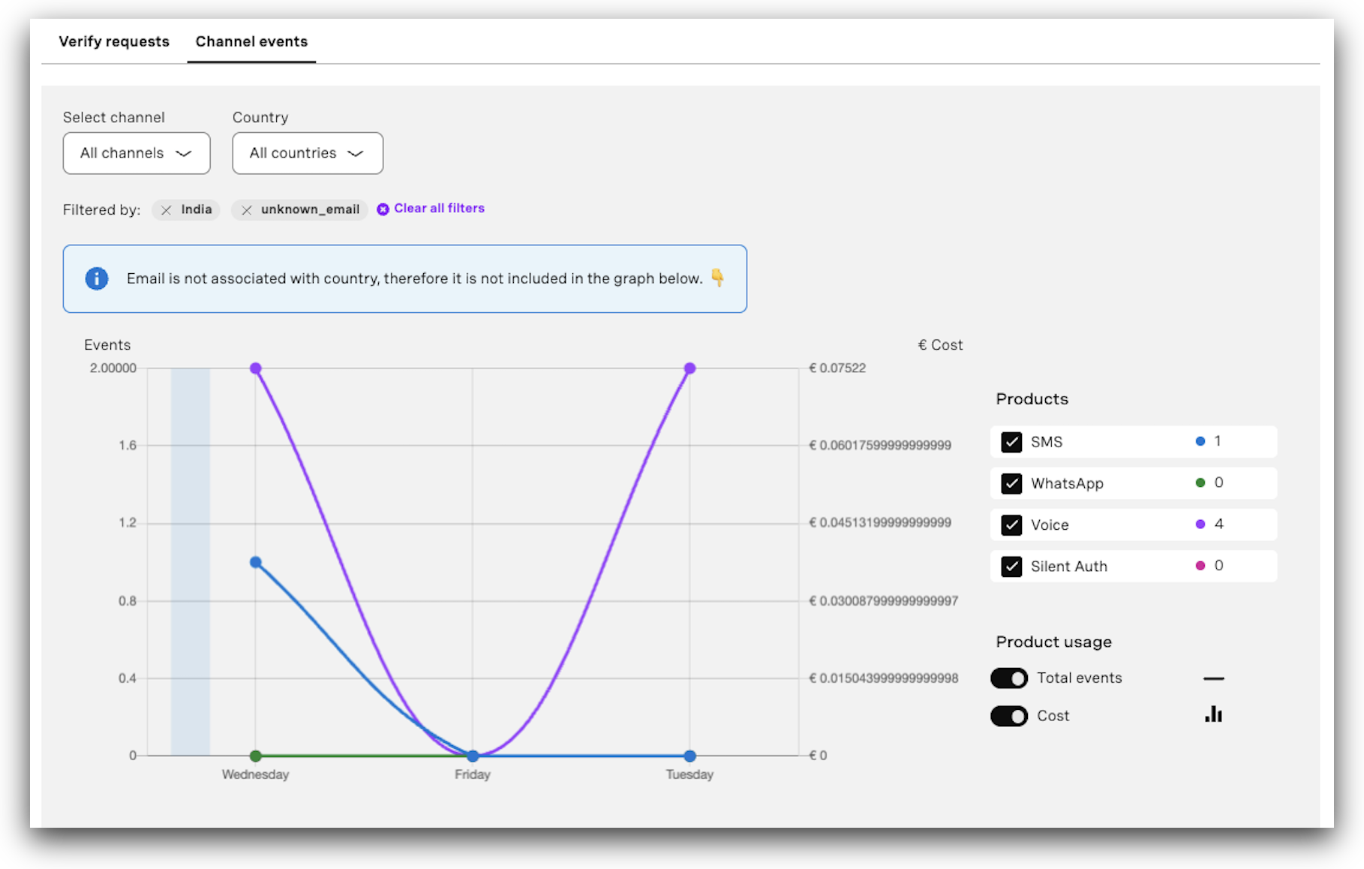
Task: Click the info icon in the blue banner
Action: (96, 278)
